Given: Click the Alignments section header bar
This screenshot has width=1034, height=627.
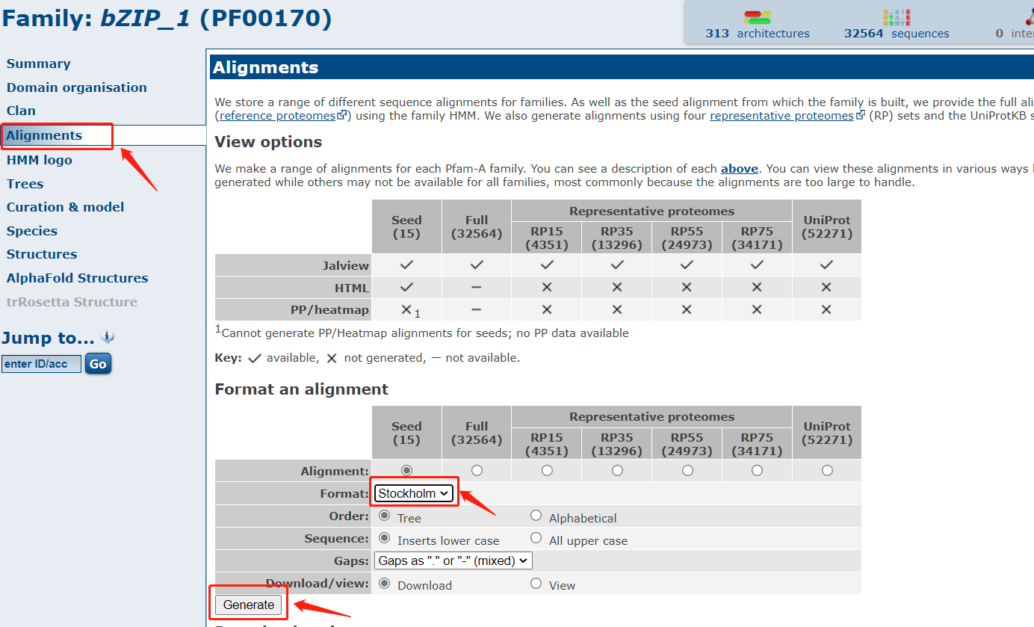Looking at the screenshot, I should (622, 67).
